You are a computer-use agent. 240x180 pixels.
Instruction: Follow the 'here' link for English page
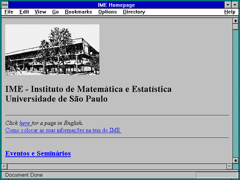(x=24, y=123)
